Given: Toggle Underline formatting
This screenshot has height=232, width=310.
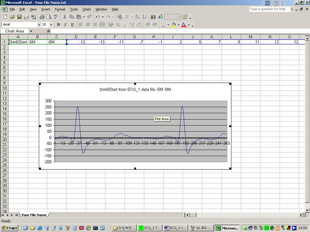Looking at the screenshot, I should point(72,25).
